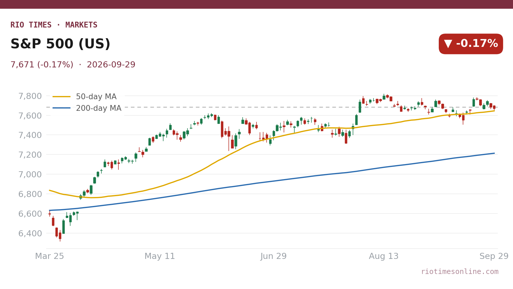Click the 7,800 y-axis label
The height and width of the screenshot is (289, 513).
(x=30, y=96)
